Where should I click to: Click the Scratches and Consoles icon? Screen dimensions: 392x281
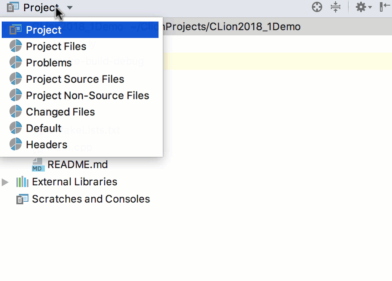coord(22,199)
